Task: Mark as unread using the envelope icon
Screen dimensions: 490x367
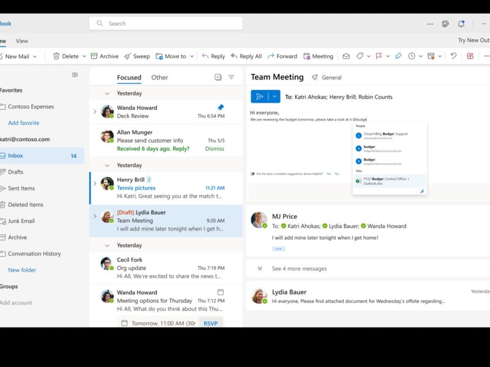Action: [347, 56]
